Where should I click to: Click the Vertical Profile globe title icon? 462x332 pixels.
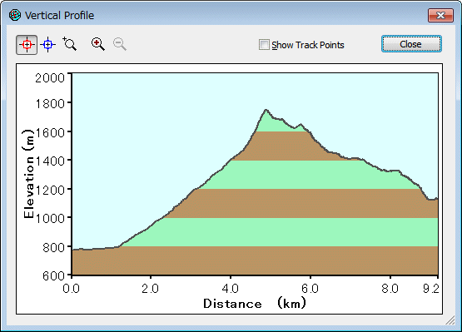click(x=15, y=15)
